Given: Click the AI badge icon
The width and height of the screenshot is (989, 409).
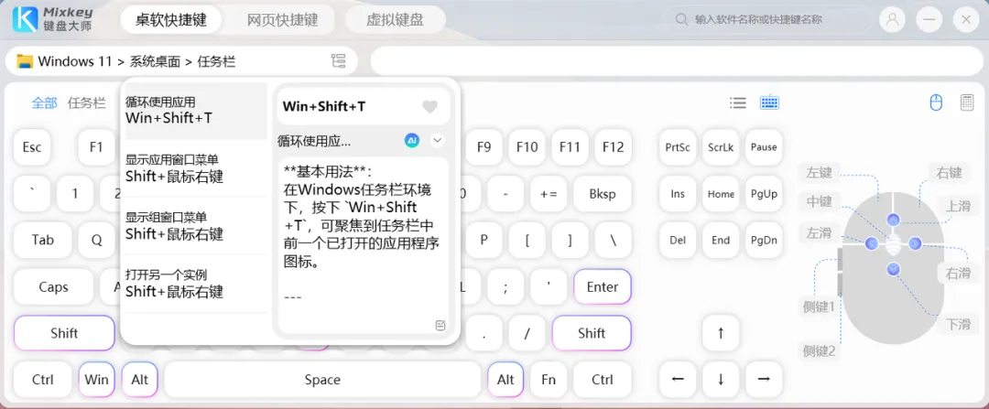Looking at the screenshot, I should [412, 141].
